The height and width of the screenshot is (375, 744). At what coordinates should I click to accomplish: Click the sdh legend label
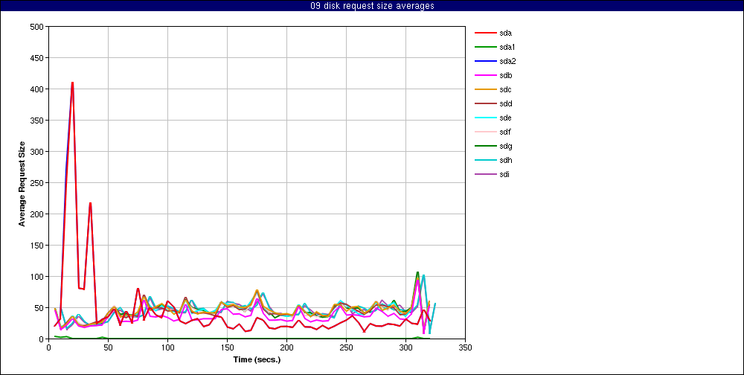[x=505, y=161]
